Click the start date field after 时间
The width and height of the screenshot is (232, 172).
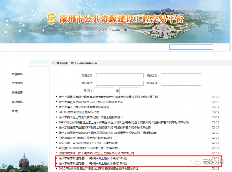point(104,91)
